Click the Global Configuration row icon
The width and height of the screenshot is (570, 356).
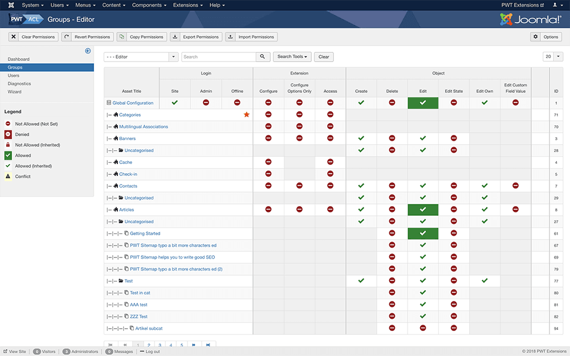[x=109, y=103]
